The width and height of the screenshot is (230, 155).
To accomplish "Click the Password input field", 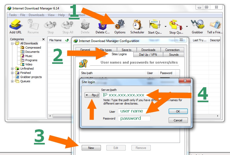I will pyautogui.click(x=134, y=118).
